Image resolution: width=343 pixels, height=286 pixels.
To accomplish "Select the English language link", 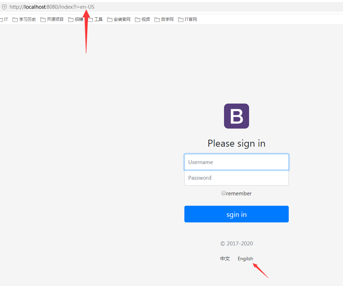I will (x=245, y=259).
